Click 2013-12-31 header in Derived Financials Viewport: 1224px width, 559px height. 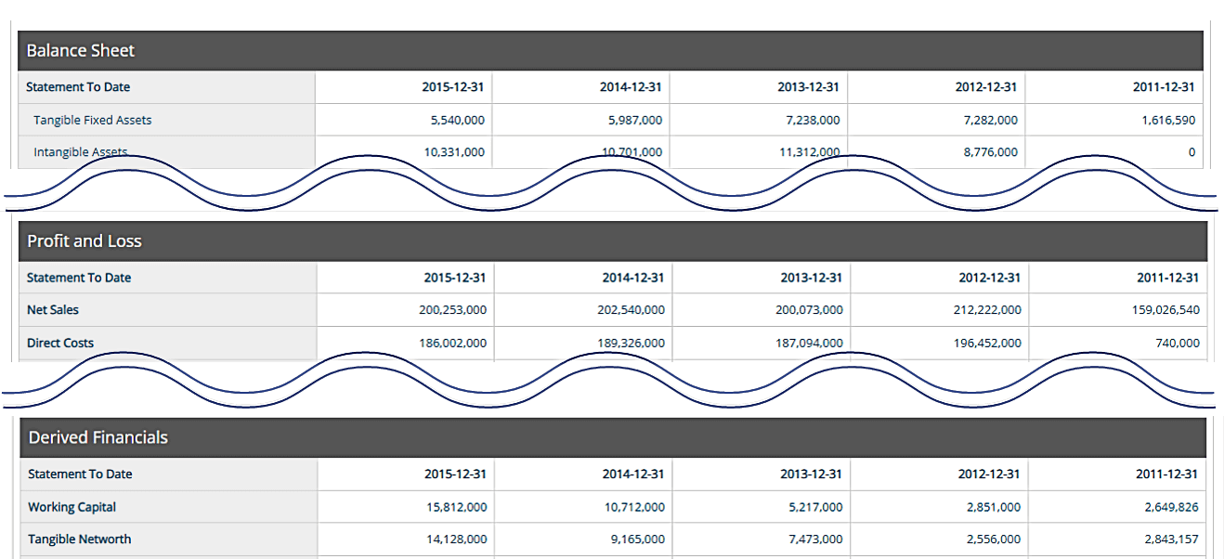(812, 474)
